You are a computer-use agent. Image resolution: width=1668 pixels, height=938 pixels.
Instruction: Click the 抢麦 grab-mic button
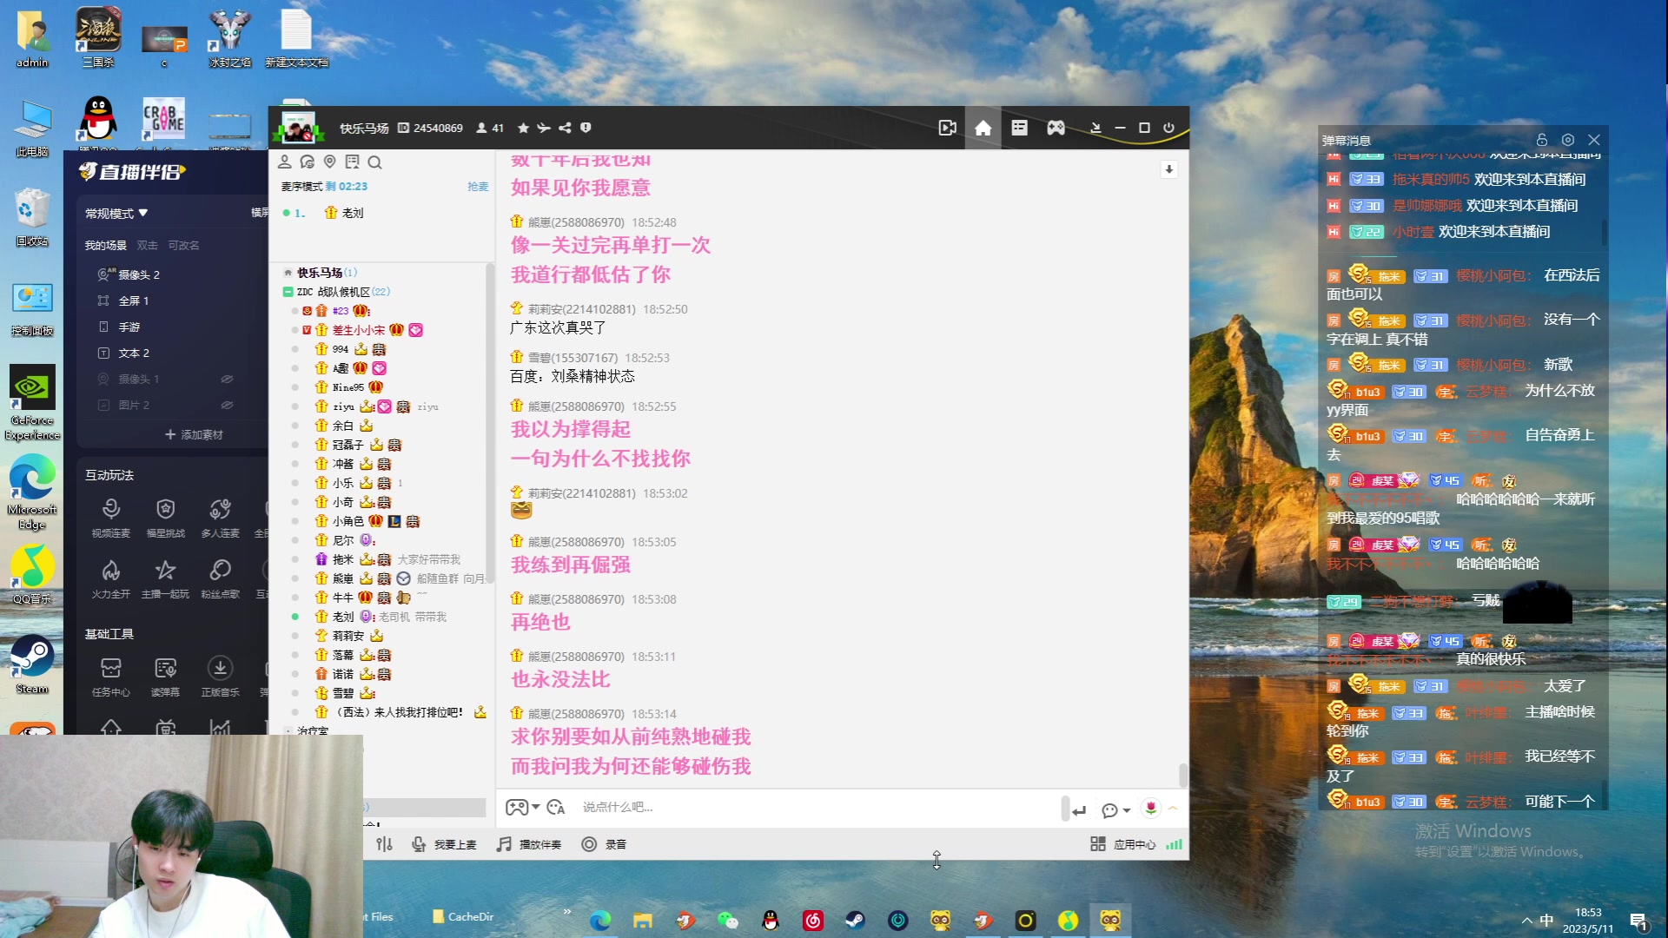(x=478, y=186)
